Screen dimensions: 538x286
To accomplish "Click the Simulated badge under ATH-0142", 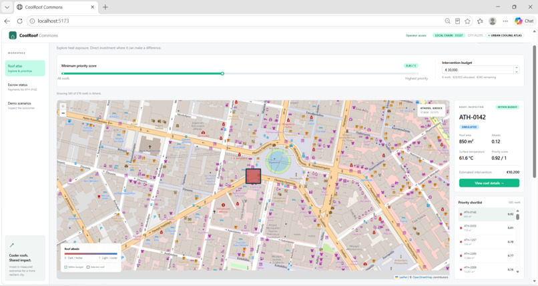I will [469, 127].
